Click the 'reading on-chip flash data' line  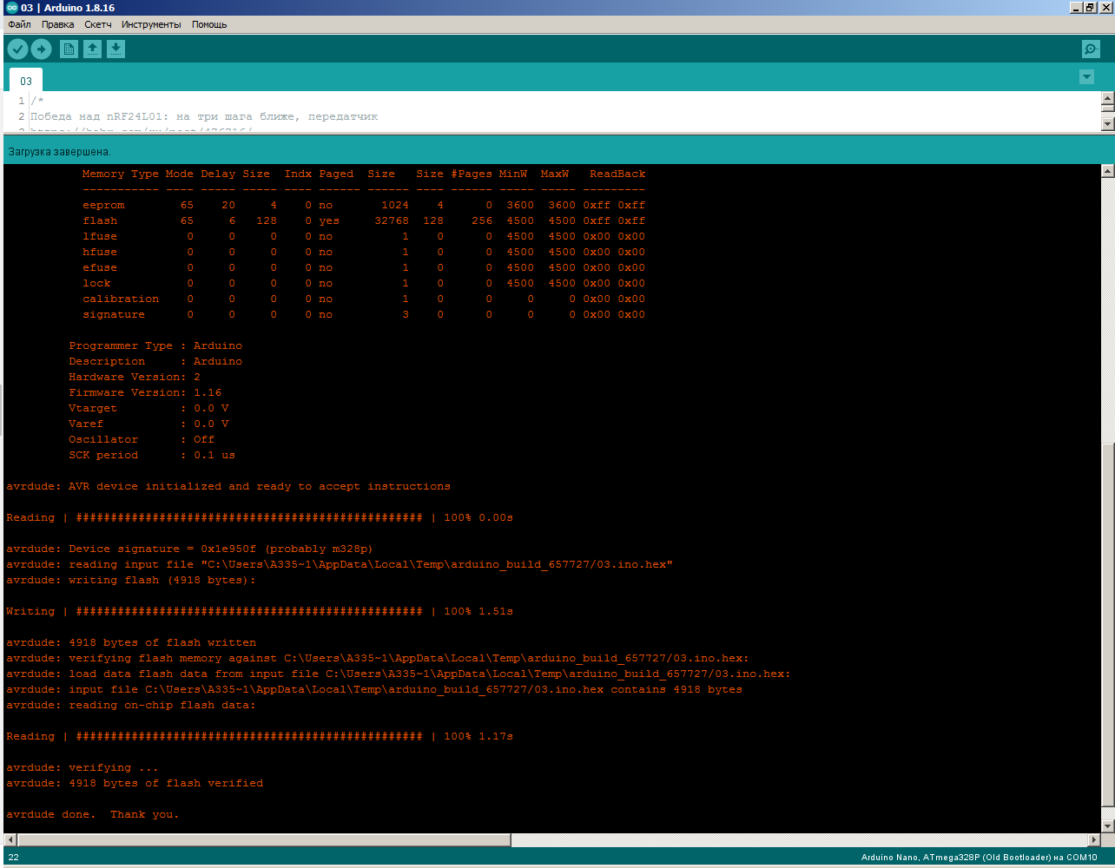tap(131, 705)
